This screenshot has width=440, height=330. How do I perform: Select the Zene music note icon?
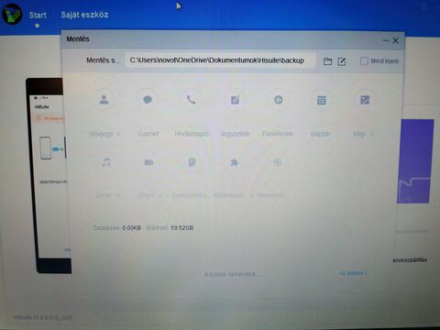106,162
